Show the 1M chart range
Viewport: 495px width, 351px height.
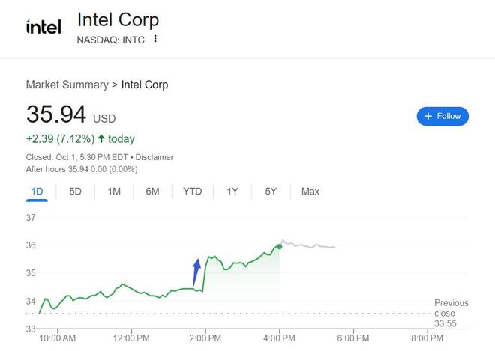114,192
